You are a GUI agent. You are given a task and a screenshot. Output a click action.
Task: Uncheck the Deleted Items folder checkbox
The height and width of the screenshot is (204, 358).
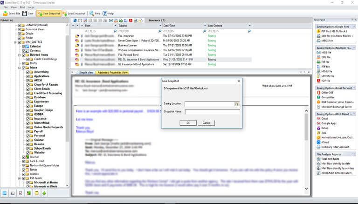[x=23, y=55]
